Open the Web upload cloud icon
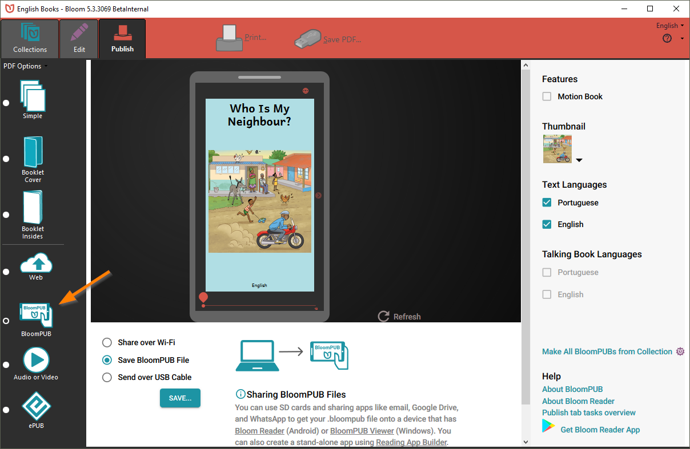 (36, 263)
